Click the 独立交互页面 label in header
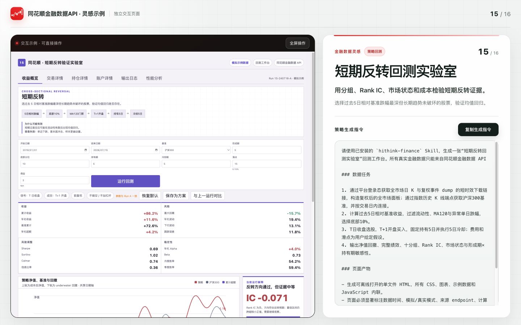Screen dimensions: 521x325 [x=127, y=14]
